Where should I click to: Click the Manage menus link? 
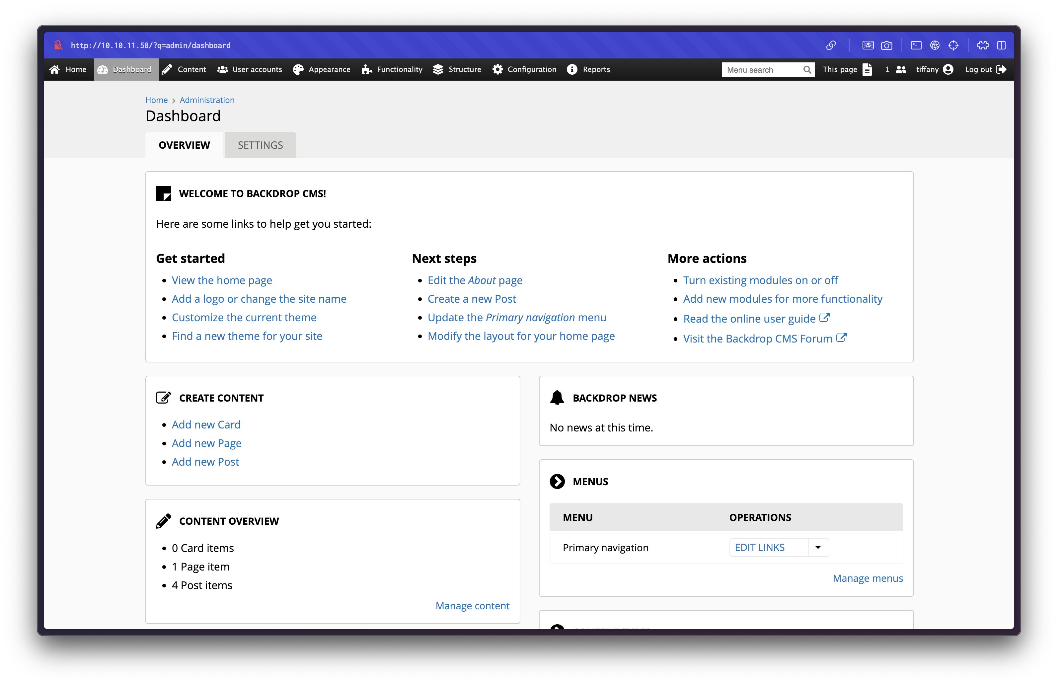(x=868, y=578)
